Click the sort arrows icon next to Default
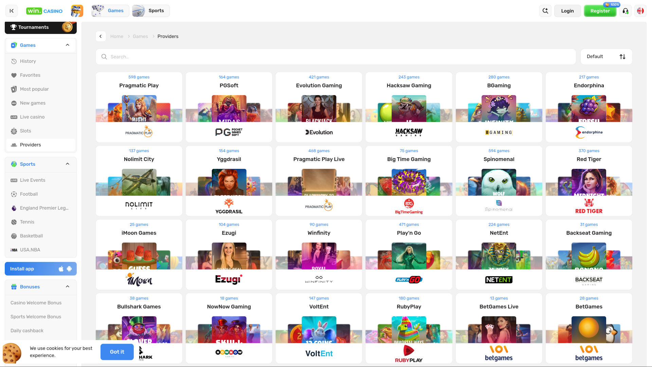The height and width of the screenshot is (367, 652). point(622,57)
